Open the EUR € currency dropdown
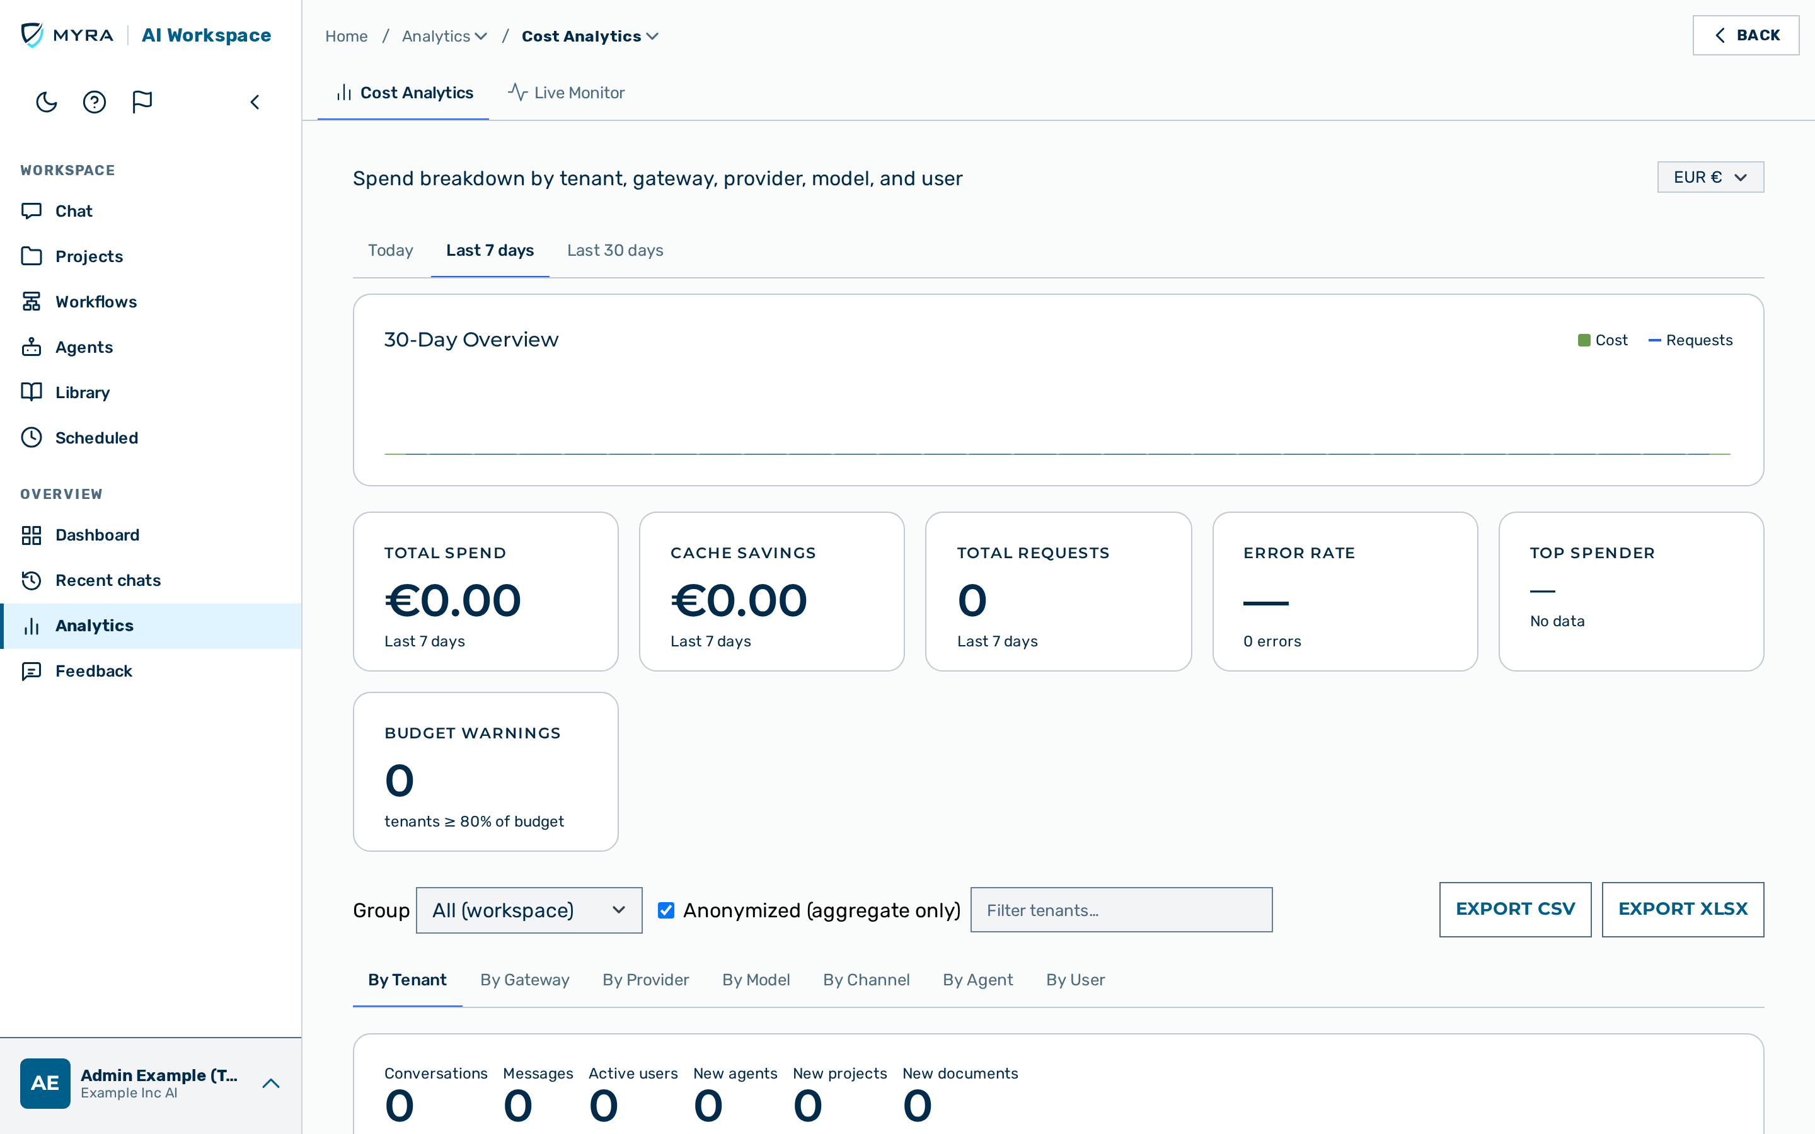The width and height of the screenshot is (1815, 1134). click(1710, 177)
